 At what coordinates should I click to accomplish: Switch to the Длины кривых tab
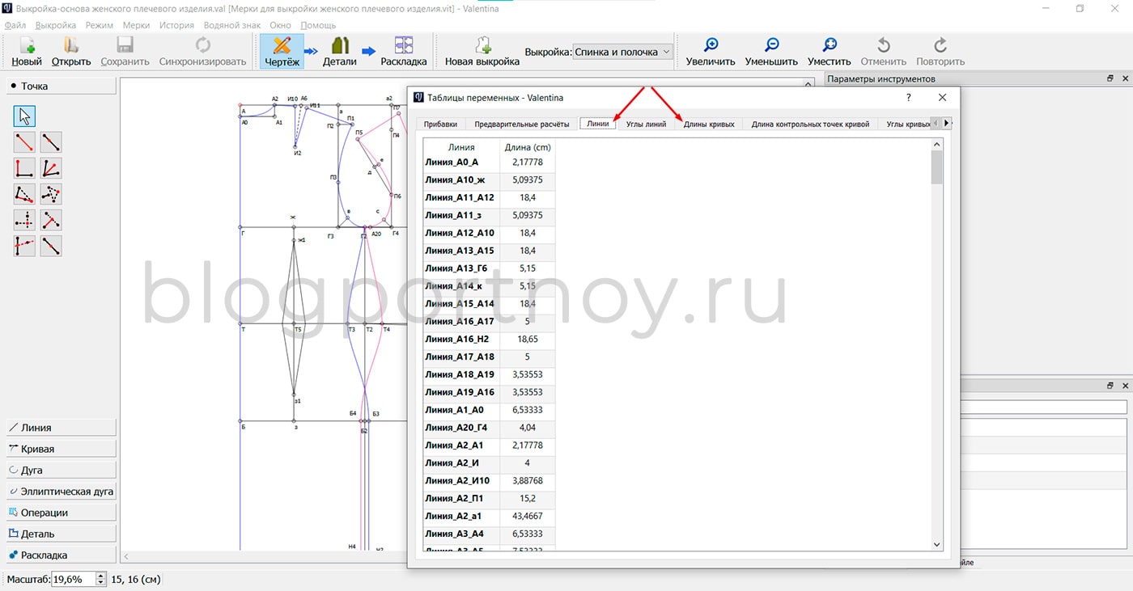tap(709, 124)
